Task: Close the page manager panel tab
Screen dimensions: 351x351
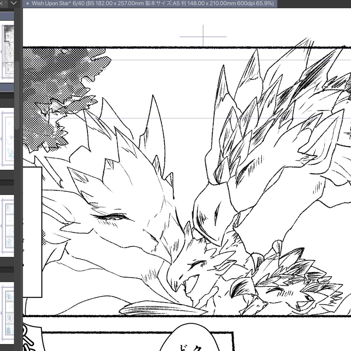Action: pyautogui.click(x=1, y=4)
